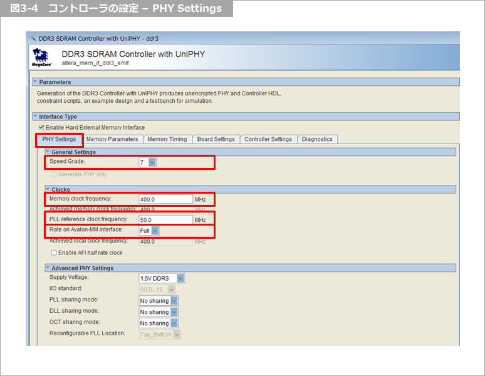The image size is (485, 376).
Task: Enable AFI half rate clock checkbox
Action: point(54,253)
